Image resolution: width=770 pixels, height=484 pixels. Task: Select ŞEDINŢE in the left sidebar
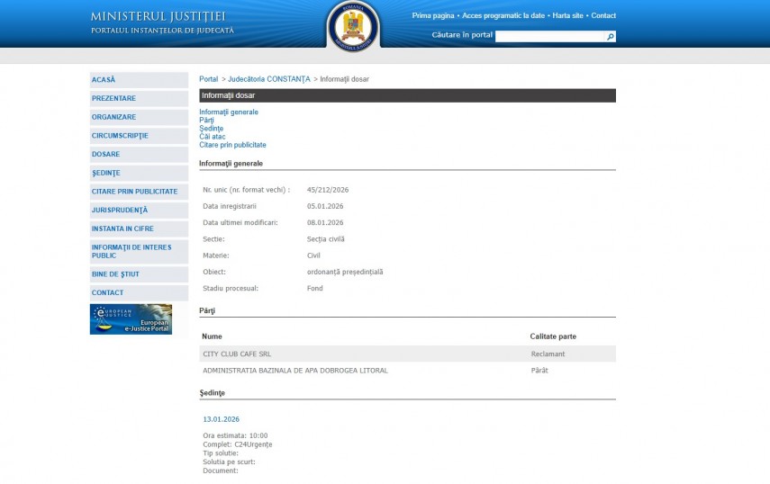tap(105, 173)
